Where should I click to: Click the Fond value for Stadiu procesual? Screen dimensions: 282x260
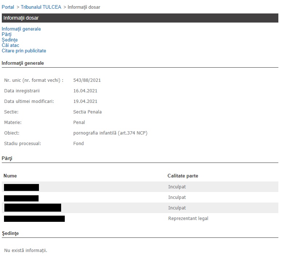(x=78, y=144)
